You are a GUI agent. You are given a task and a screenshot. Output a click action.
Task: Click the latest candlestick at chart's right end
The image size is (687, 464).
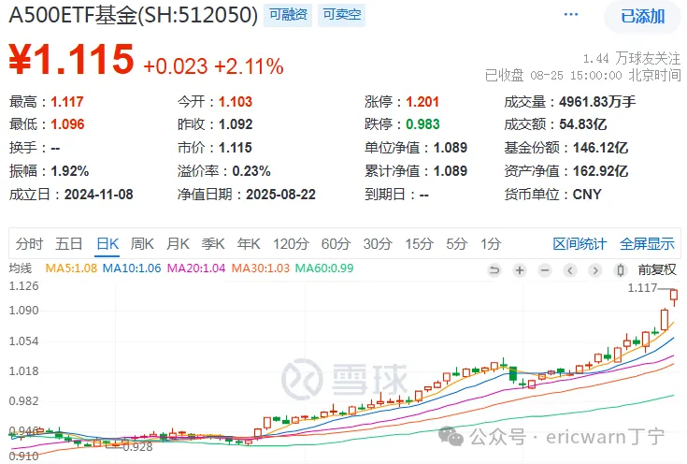click(x=674, y=297)
